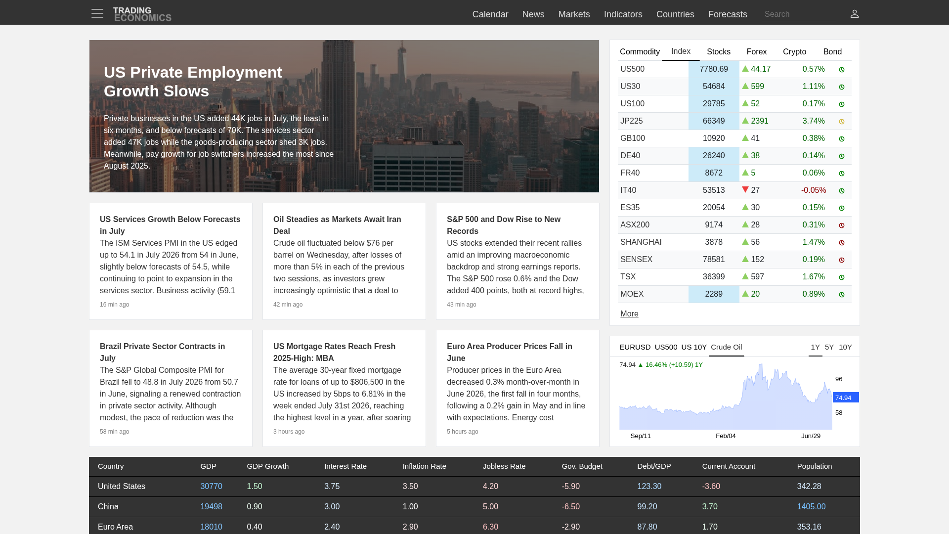The image size is (949, 534).
Task: Click the red clock icon for ASX200
Action: pos(842,225)
